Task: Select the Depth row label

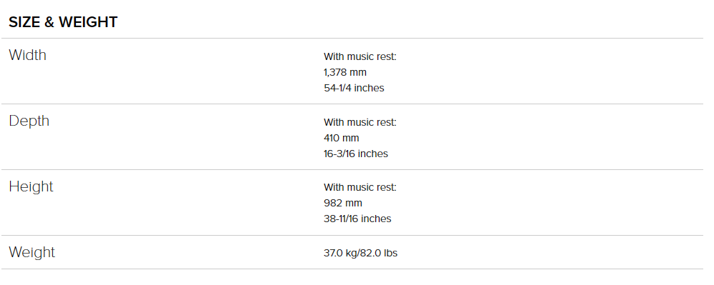Action: point(29,121)
